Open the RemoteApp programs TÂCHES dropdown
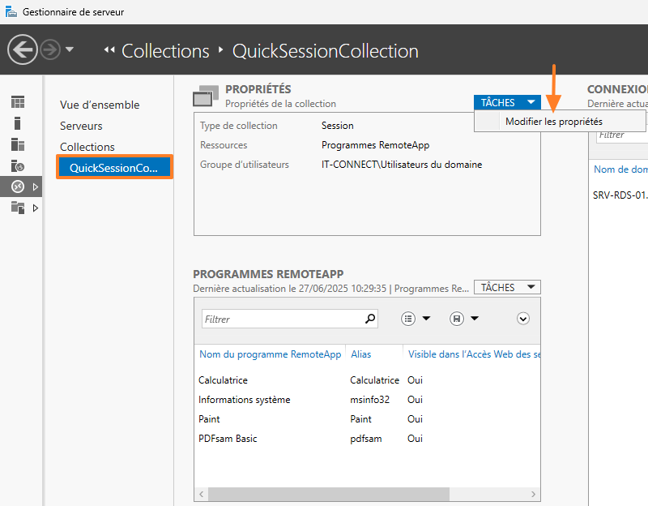Image resolution: width=648 pixels, height=506 pixels. coord(508,287)
